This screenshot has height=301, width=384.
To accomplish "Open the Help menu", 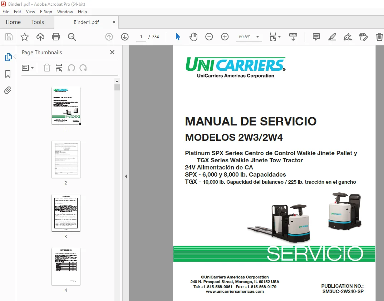I will coord(82,12).
